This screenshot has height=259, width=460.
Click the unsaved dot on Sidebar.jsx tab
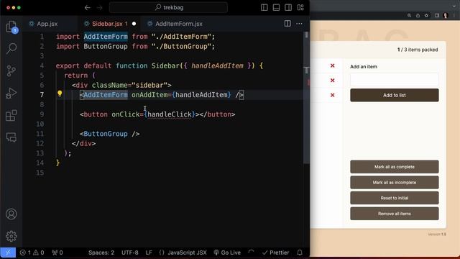pyautogui.click(x=134, y=24)
